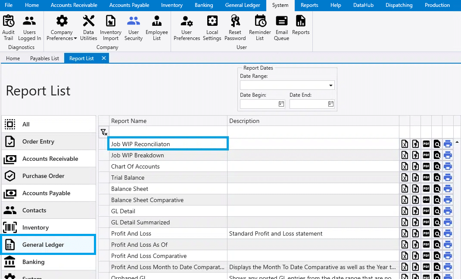The height and width of the screenshot is (279, 461).
Task: Select the Accounts Payable report category
Action: pyautogui.click(x=49, y=193)
